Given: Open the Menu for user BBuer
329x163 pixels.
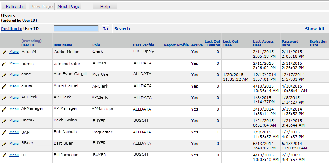Looking at the screenshot, I should click(14, 144).
